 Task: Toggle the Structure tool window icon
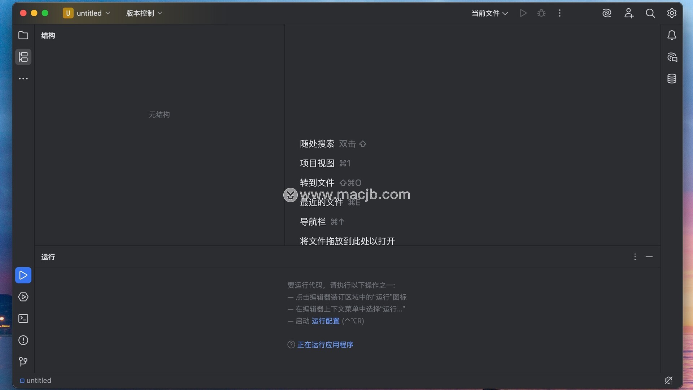point(23,57)
